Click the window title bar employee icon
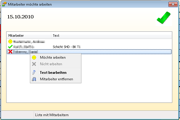Screen dimensions: 180x120 [4, 4]
